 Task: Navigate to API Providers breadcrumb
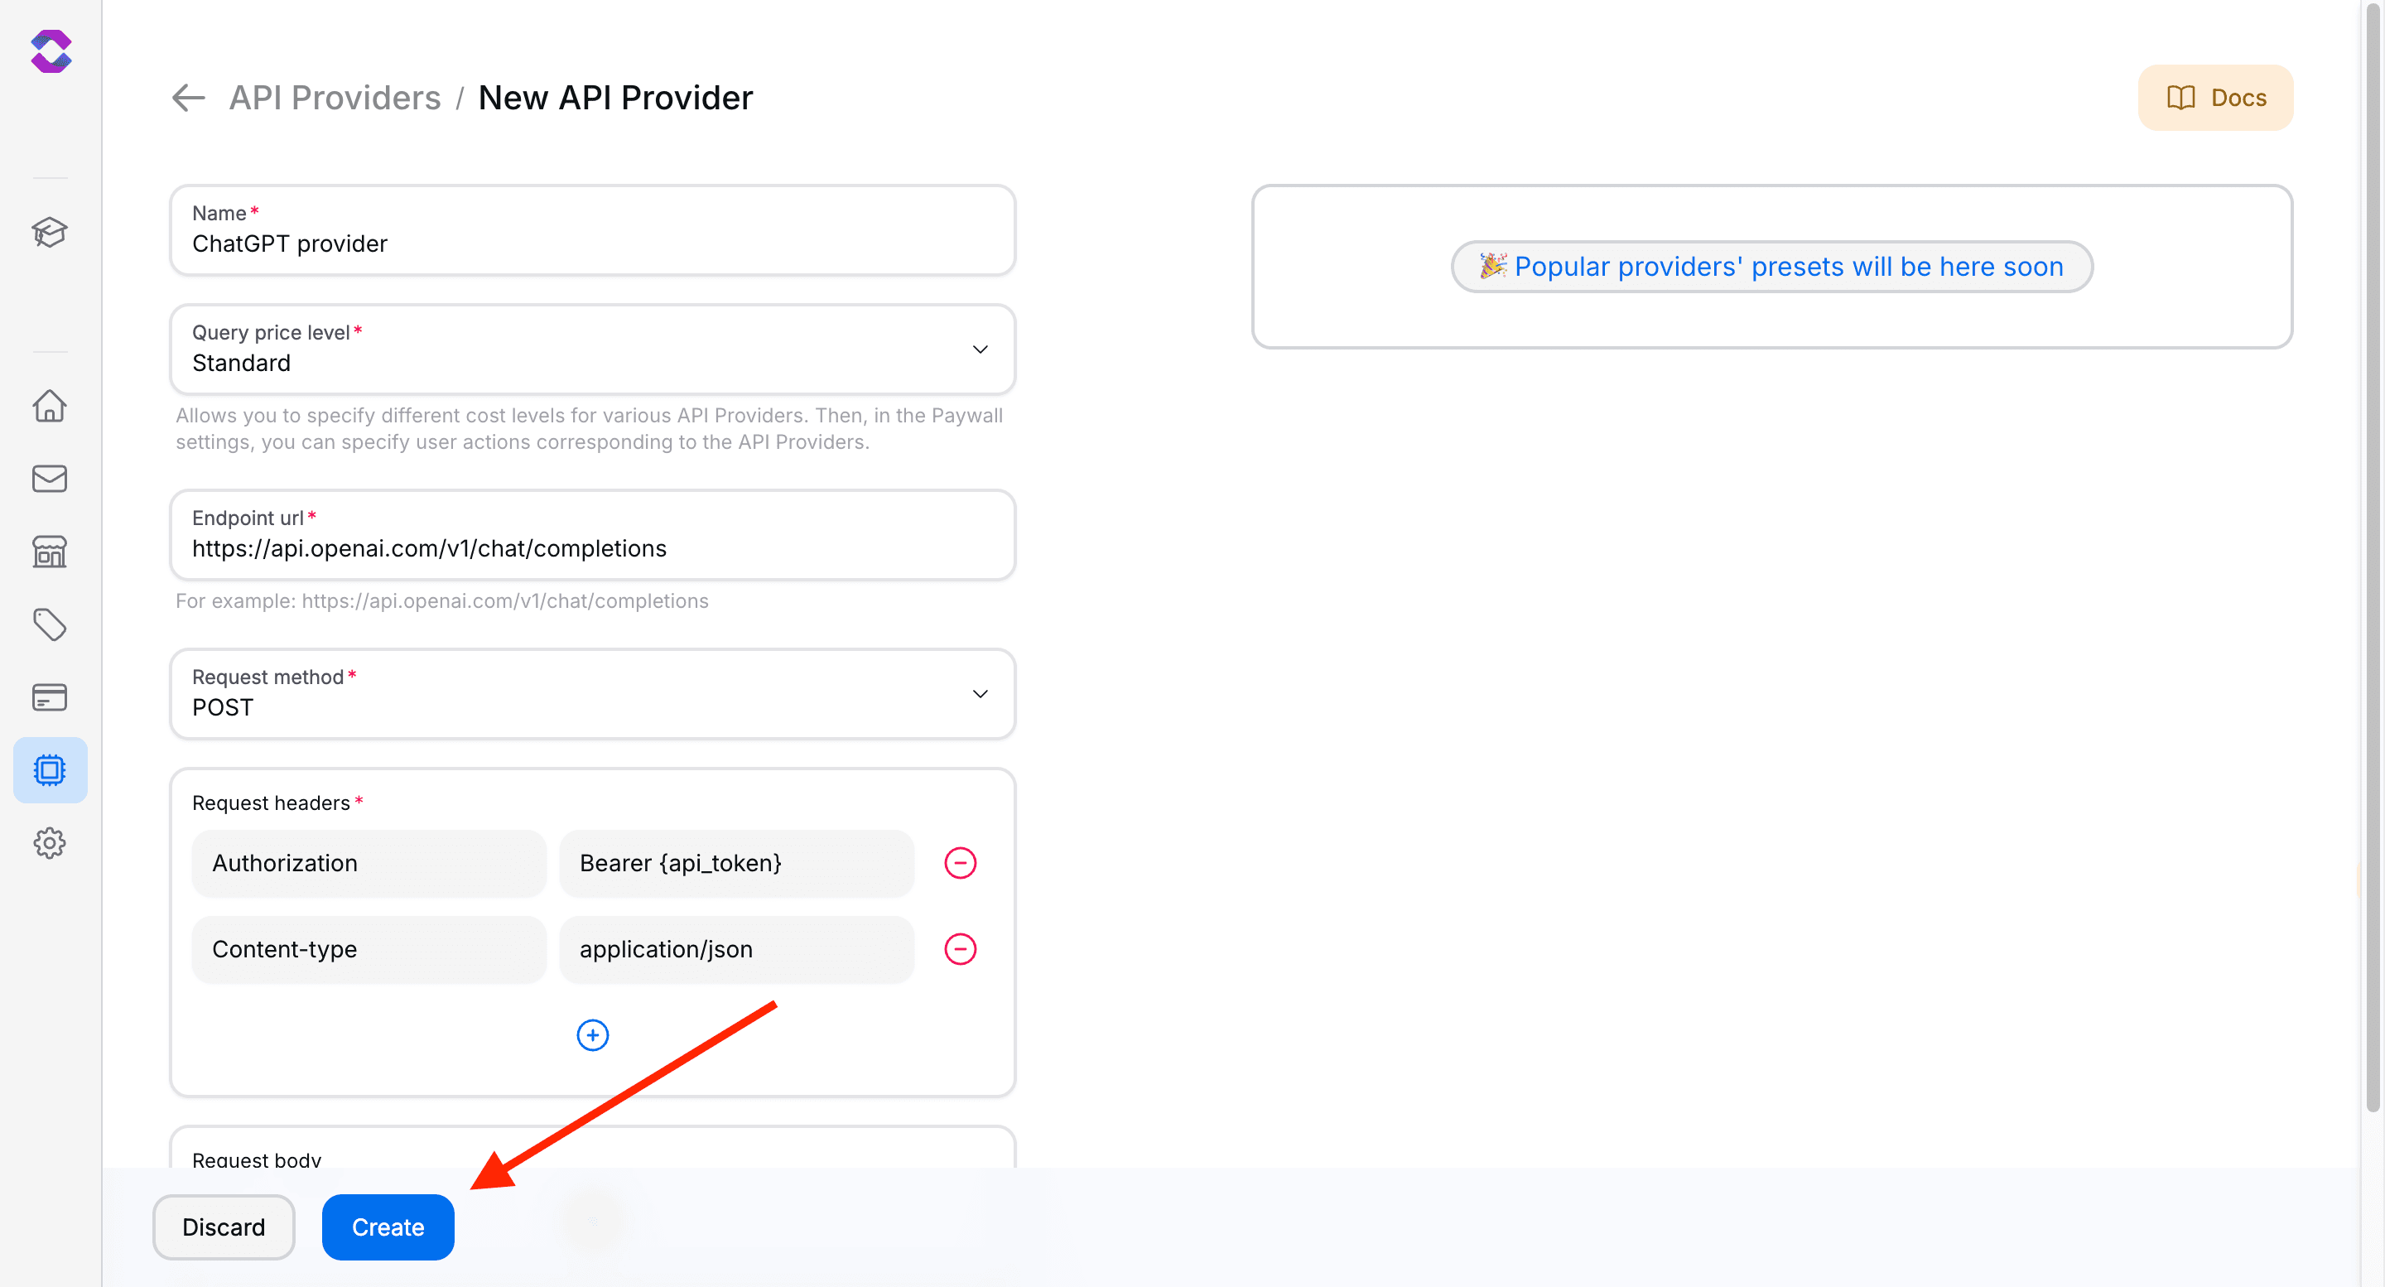point(335,96)
